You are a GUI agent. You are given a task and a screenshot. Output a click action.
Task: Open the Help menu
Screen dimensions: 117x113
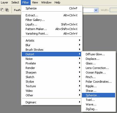tap(57, 2)
